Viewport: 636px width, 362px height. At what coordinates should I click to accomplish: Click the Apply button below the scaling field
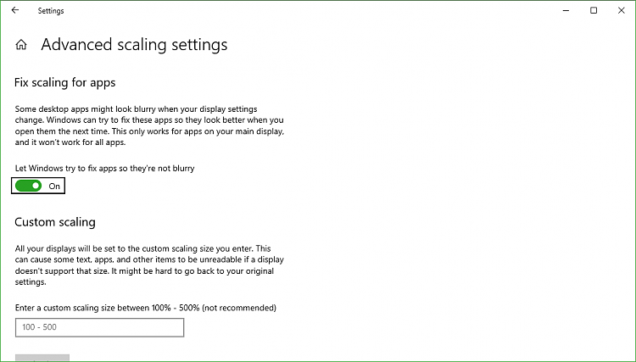[42, 358]
